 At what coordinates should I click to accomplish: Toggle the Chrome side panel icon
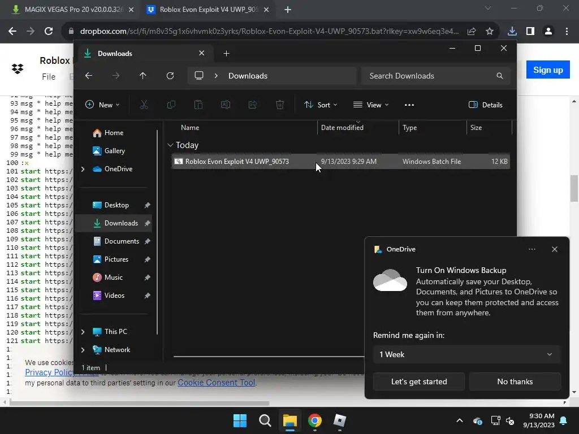(x=530, y=32)
